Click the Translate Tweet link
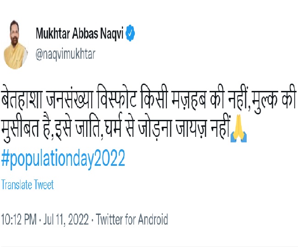 27,185
